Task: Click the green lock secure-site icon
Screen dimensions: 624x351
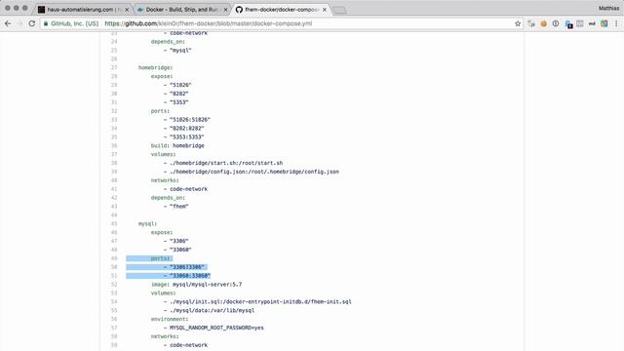Action: pos(46,23)
